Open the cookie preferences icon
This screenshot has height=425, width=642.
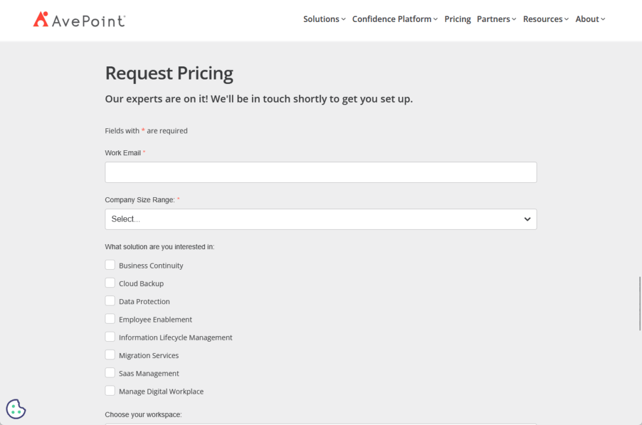tap(16, 409)
